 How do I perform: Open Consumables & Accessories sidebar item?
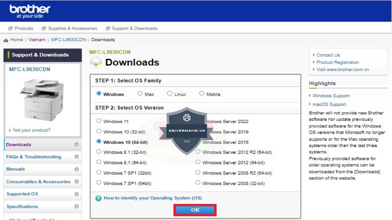click(x=38, y=182)
